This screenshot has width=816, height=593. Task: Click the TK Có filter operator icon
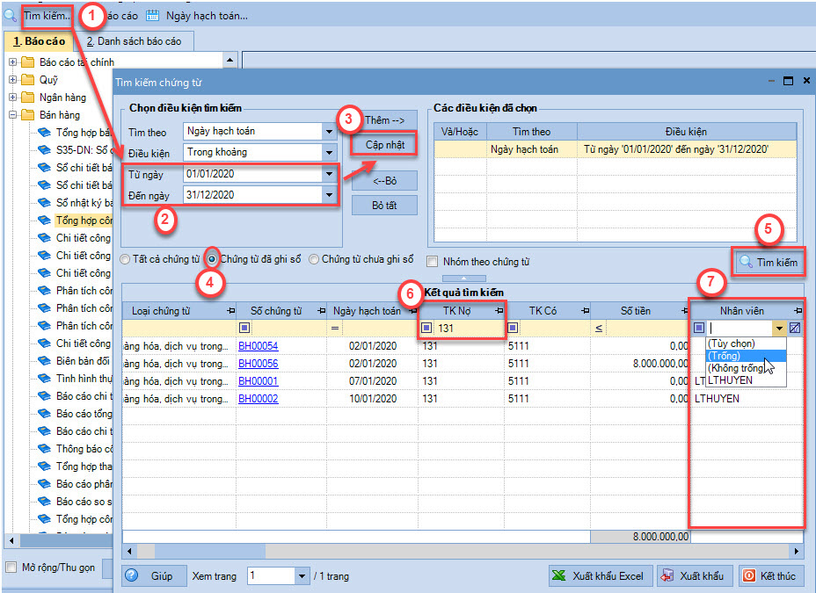tap(513, 328)
